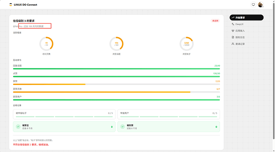This screenshot has height=152, width=275.
Task: Click the 未达到 status badge
Action: point(215,21)
